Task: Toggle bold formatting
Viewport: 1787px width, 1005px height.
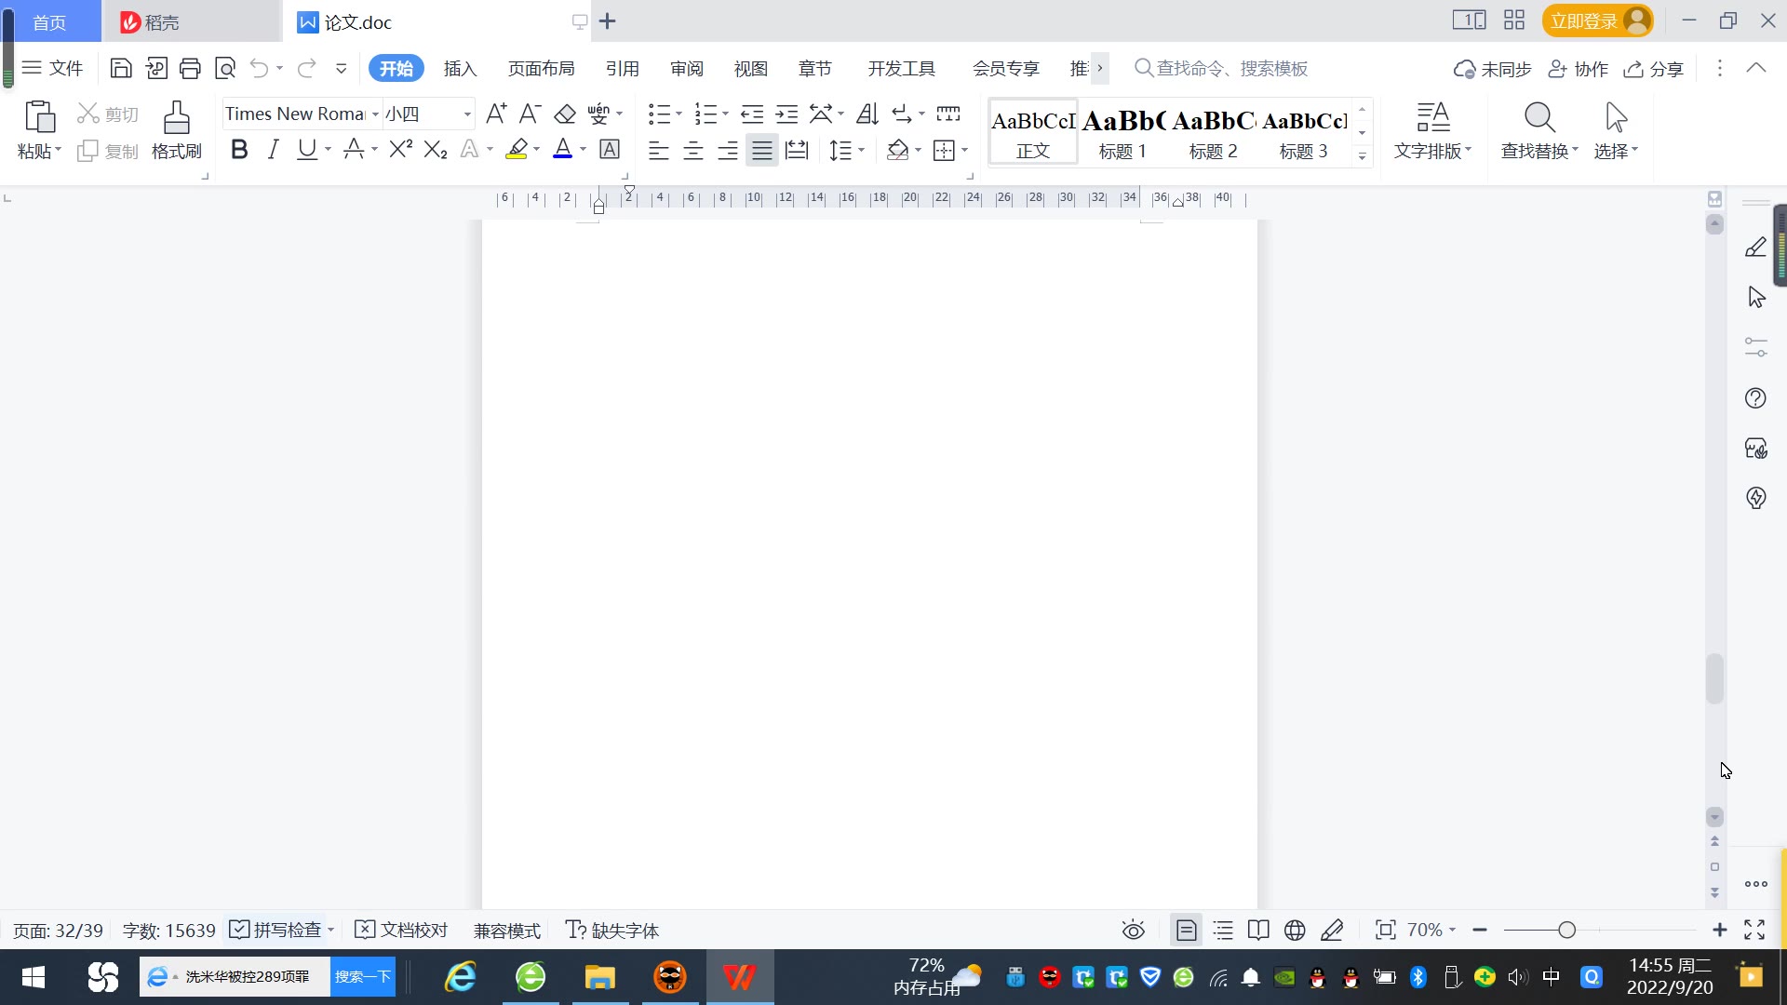Action: point(239,150)
